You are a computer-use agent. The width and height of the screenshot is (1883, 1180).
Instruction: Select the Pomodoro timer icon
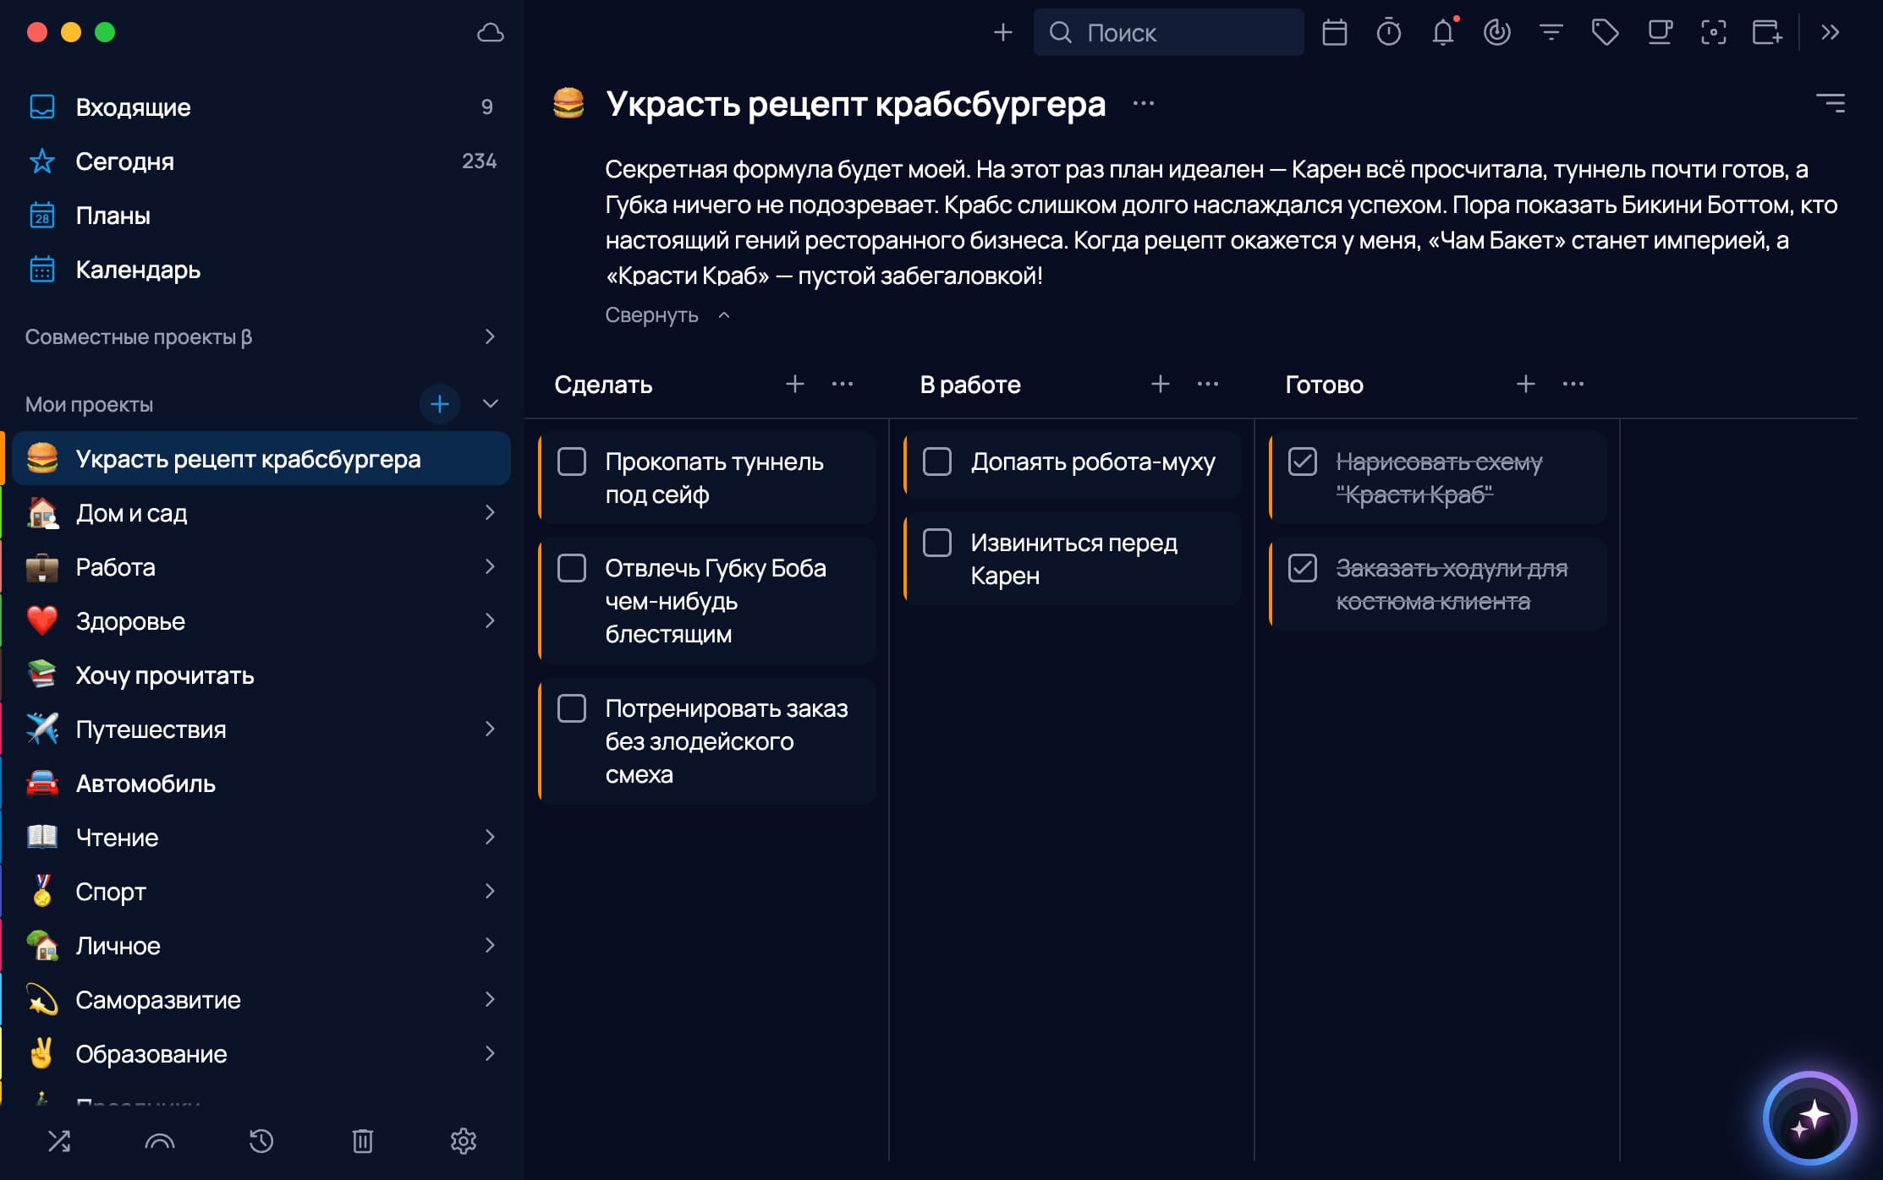(1389, 32)
